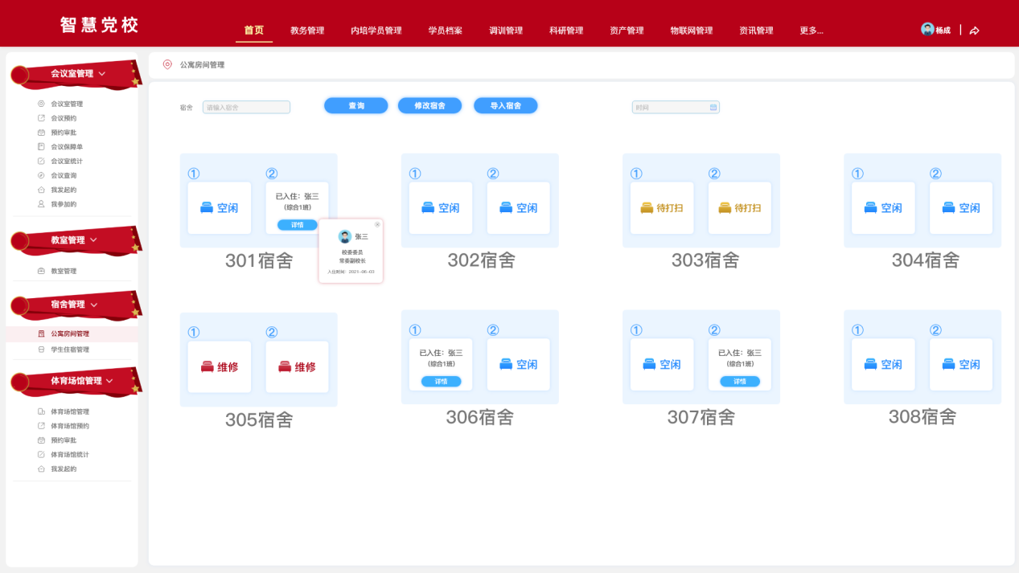
Task: Select bed 2 空闲 card in 308宿舍
Action: [960, 365]
